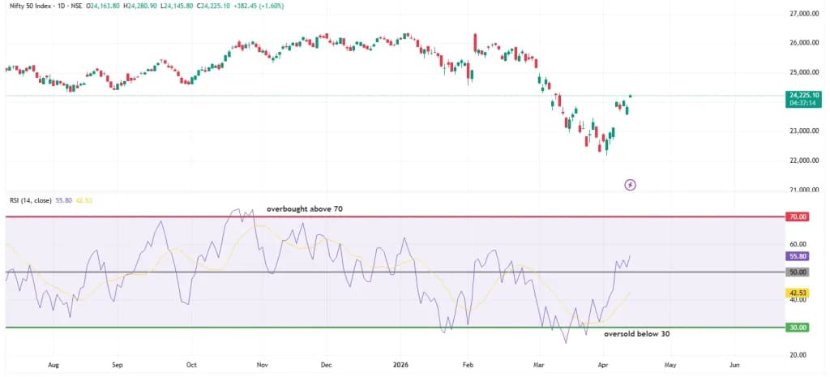Click the gray 50.00 RSI level label
Screen dimensions: 830x377
(798, 272)
